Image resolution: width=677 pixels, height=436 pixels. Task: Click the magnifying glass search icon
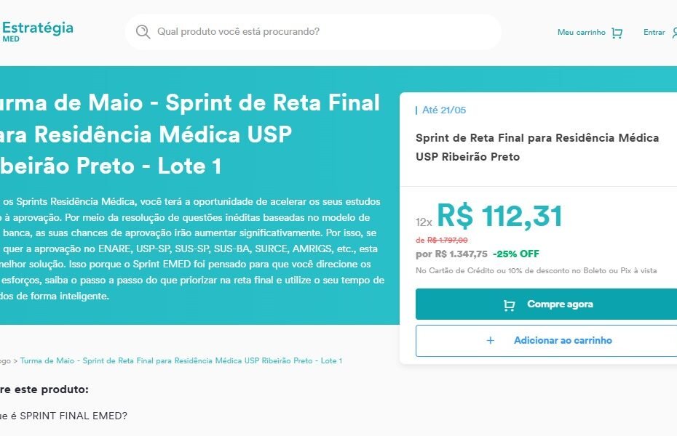[x=143, y=32]
